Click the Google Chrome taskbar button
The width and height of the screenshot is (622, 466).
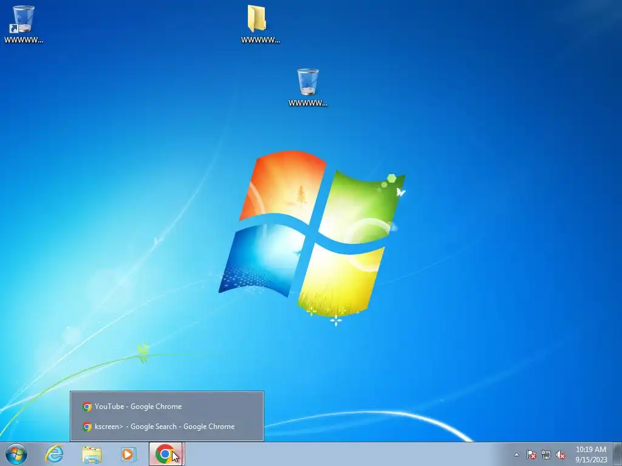coord(166,454)
